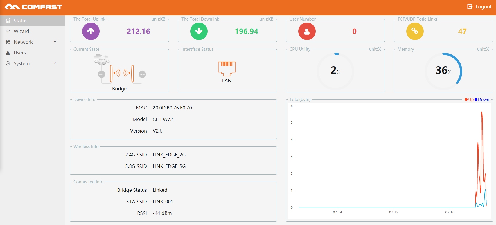Click the Bridge mode diagram image
The width and height of the screenshot is (496, 225).
pos(119,69)
